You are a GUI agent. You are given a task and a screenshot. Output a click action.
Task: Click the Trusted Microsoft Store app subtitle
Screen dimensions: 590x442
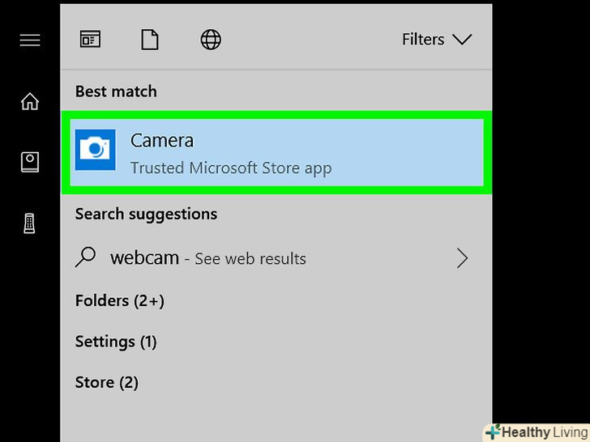point(231,168)
